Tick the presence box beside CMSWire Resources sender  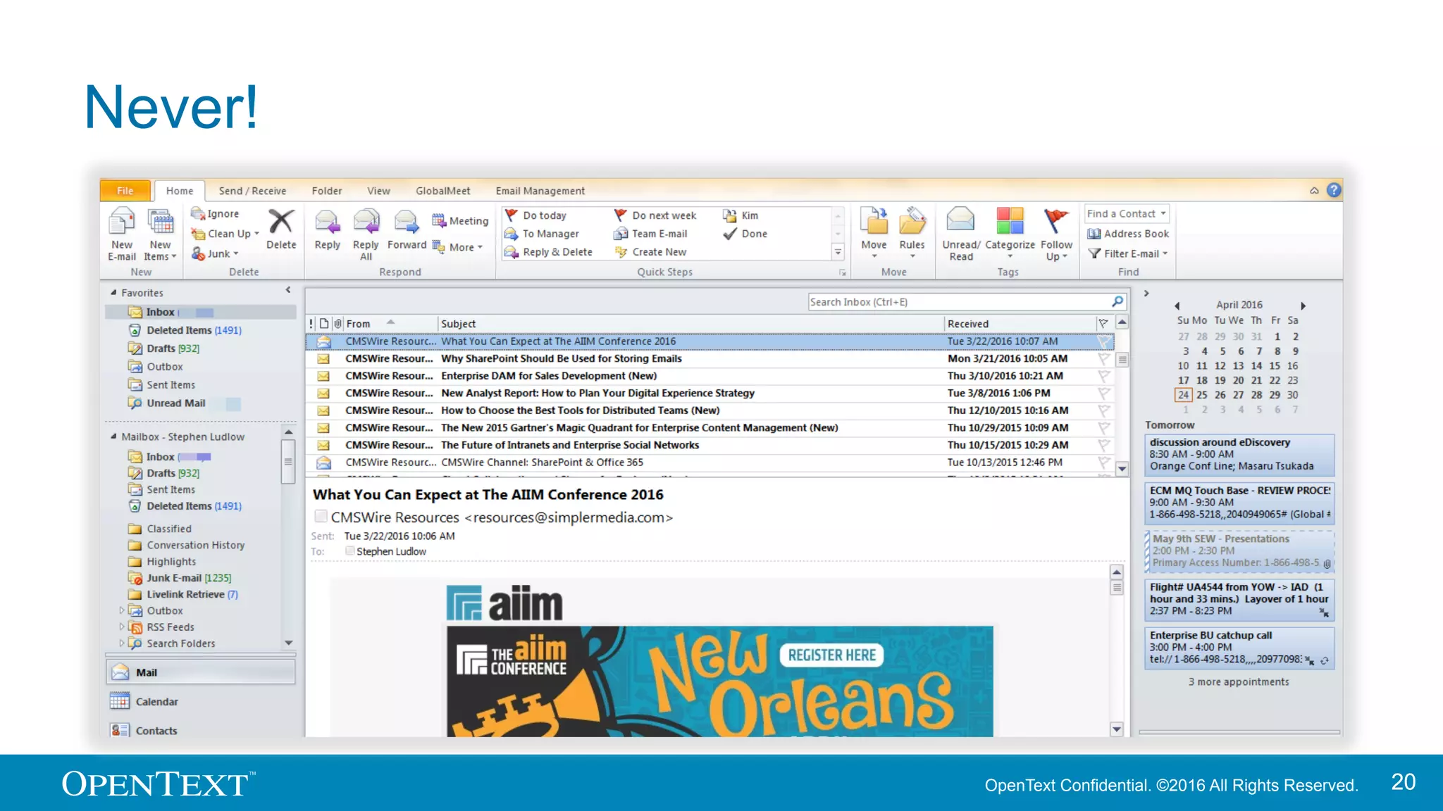[321, 517]
